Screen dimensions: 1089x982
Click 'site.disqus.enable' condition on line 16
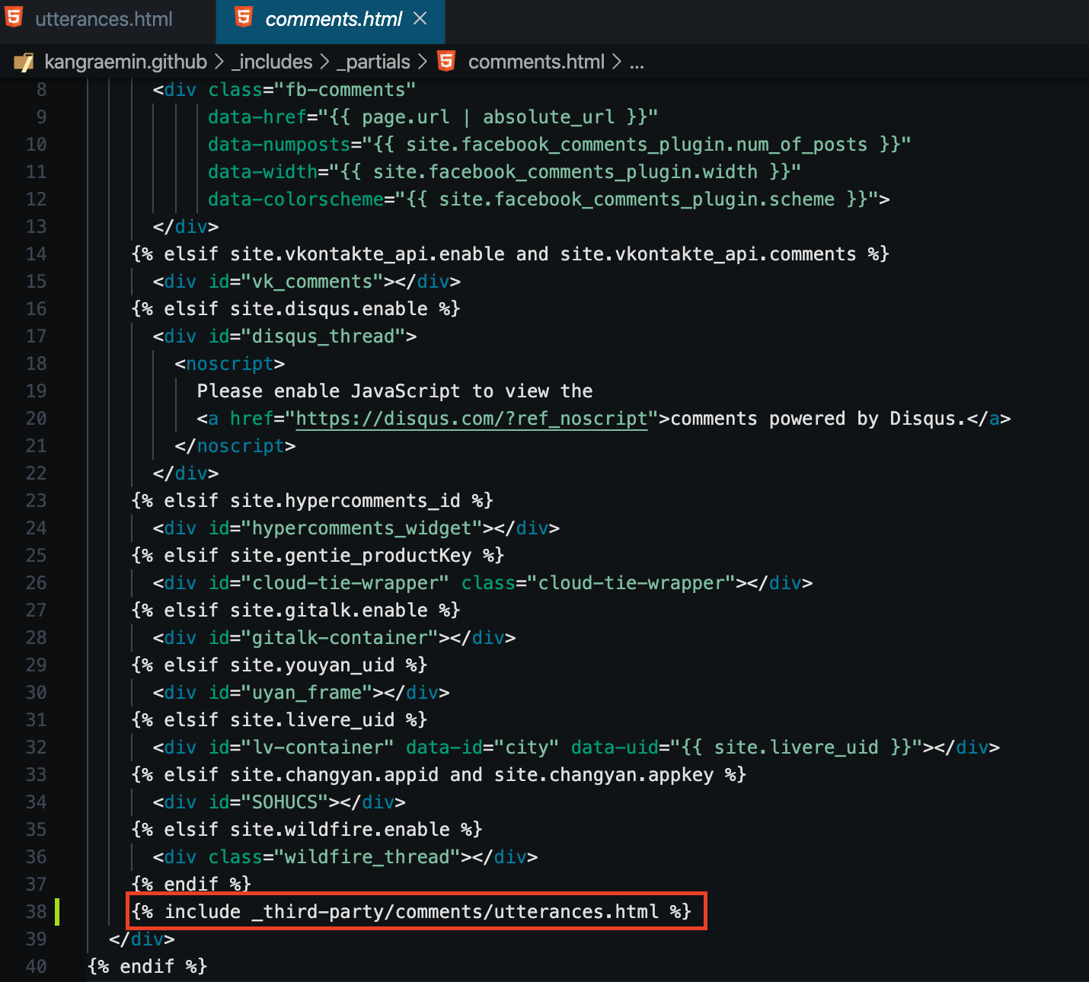point(329,309)
